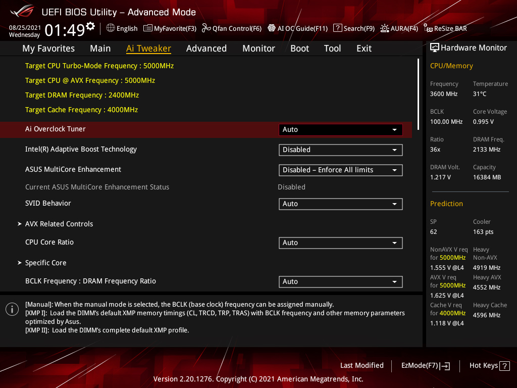Open the Tool tab
Image resolution: width=517 pixels, height=388 pixels.
coord(332,48)
